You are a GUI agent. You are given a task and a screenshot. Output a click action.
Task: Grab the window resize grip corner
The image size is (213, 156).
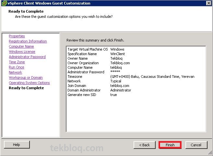(210, 153)
